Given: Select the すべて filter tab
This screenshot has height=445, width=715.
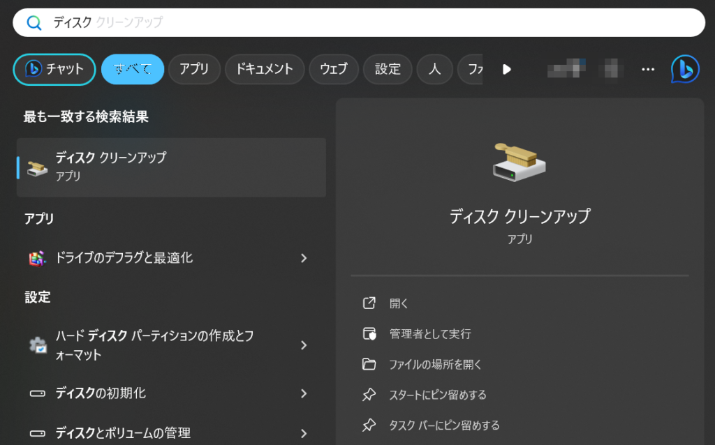Looking at the screenshot, I should (x=133, y=69).
